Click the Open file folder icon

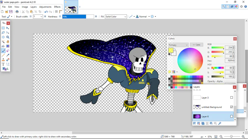[7, 12]
